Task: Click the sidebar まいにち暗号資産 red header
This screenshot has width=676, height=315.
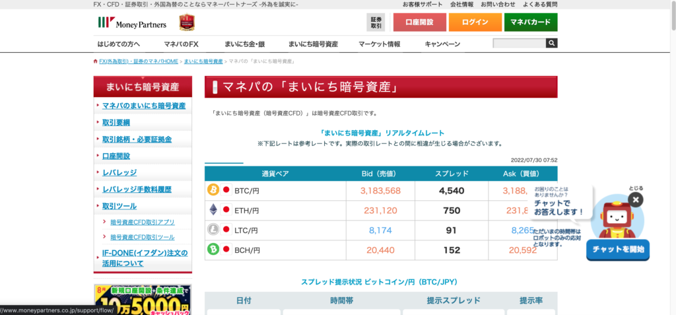Action: click(x=143, y=87)
